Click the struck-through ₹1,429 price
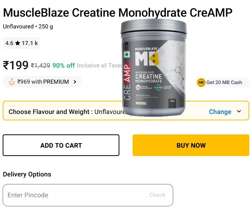Screen dimensions: 252x209 click(x=40, y=66)
